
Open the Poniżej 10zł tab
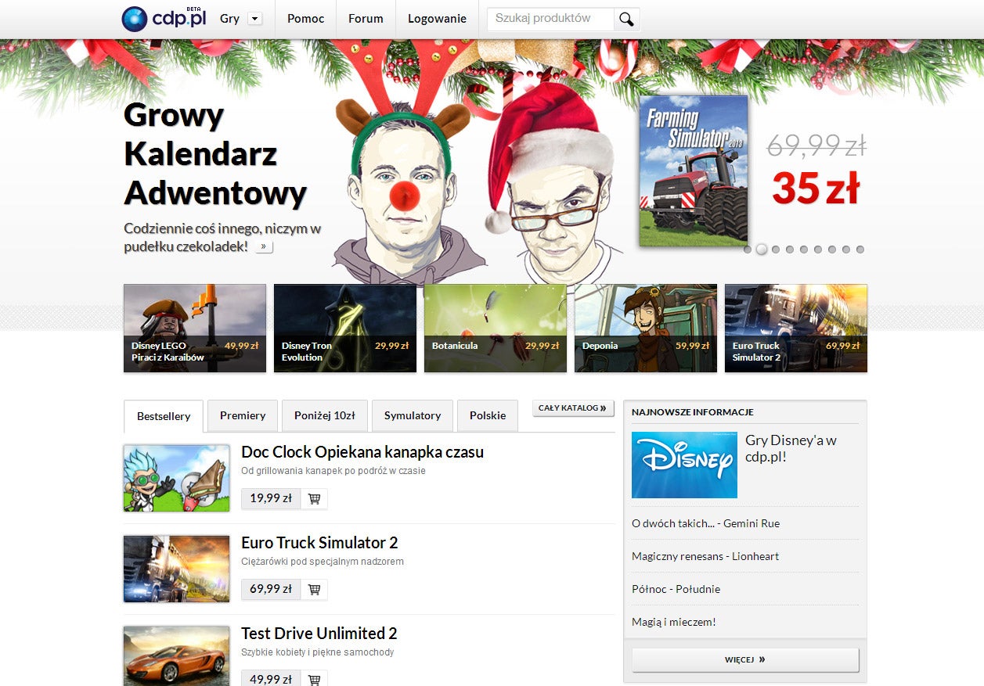tap(325, 415)
